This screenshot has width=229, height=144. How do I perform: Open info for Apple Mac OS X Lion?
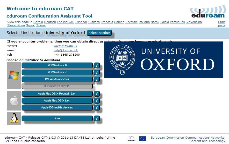tap(97, 101)
